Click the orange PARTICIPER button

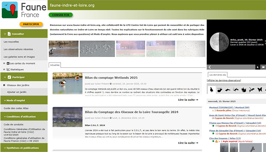[31, 24]
